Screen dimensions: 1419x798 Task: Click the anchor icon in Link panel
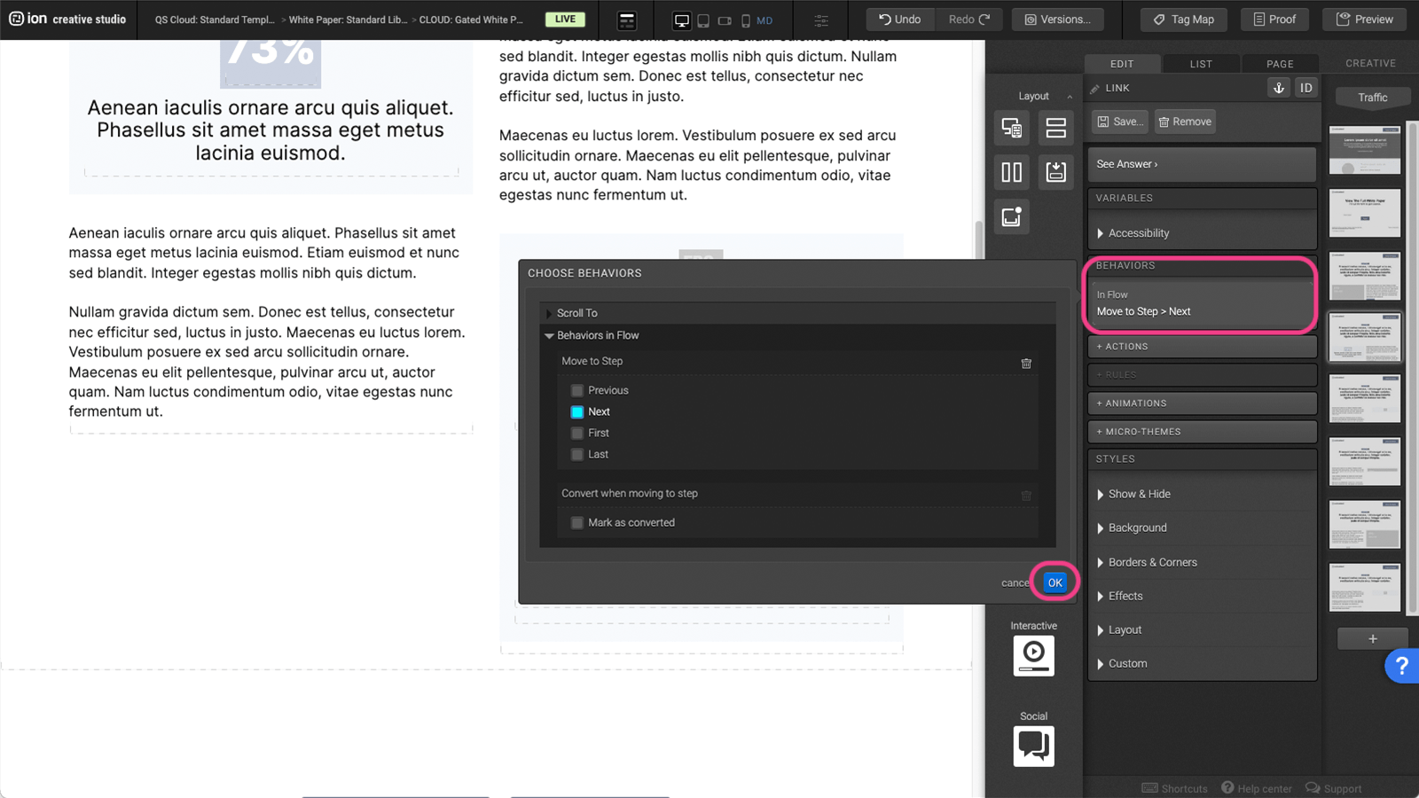(1278, 88)
